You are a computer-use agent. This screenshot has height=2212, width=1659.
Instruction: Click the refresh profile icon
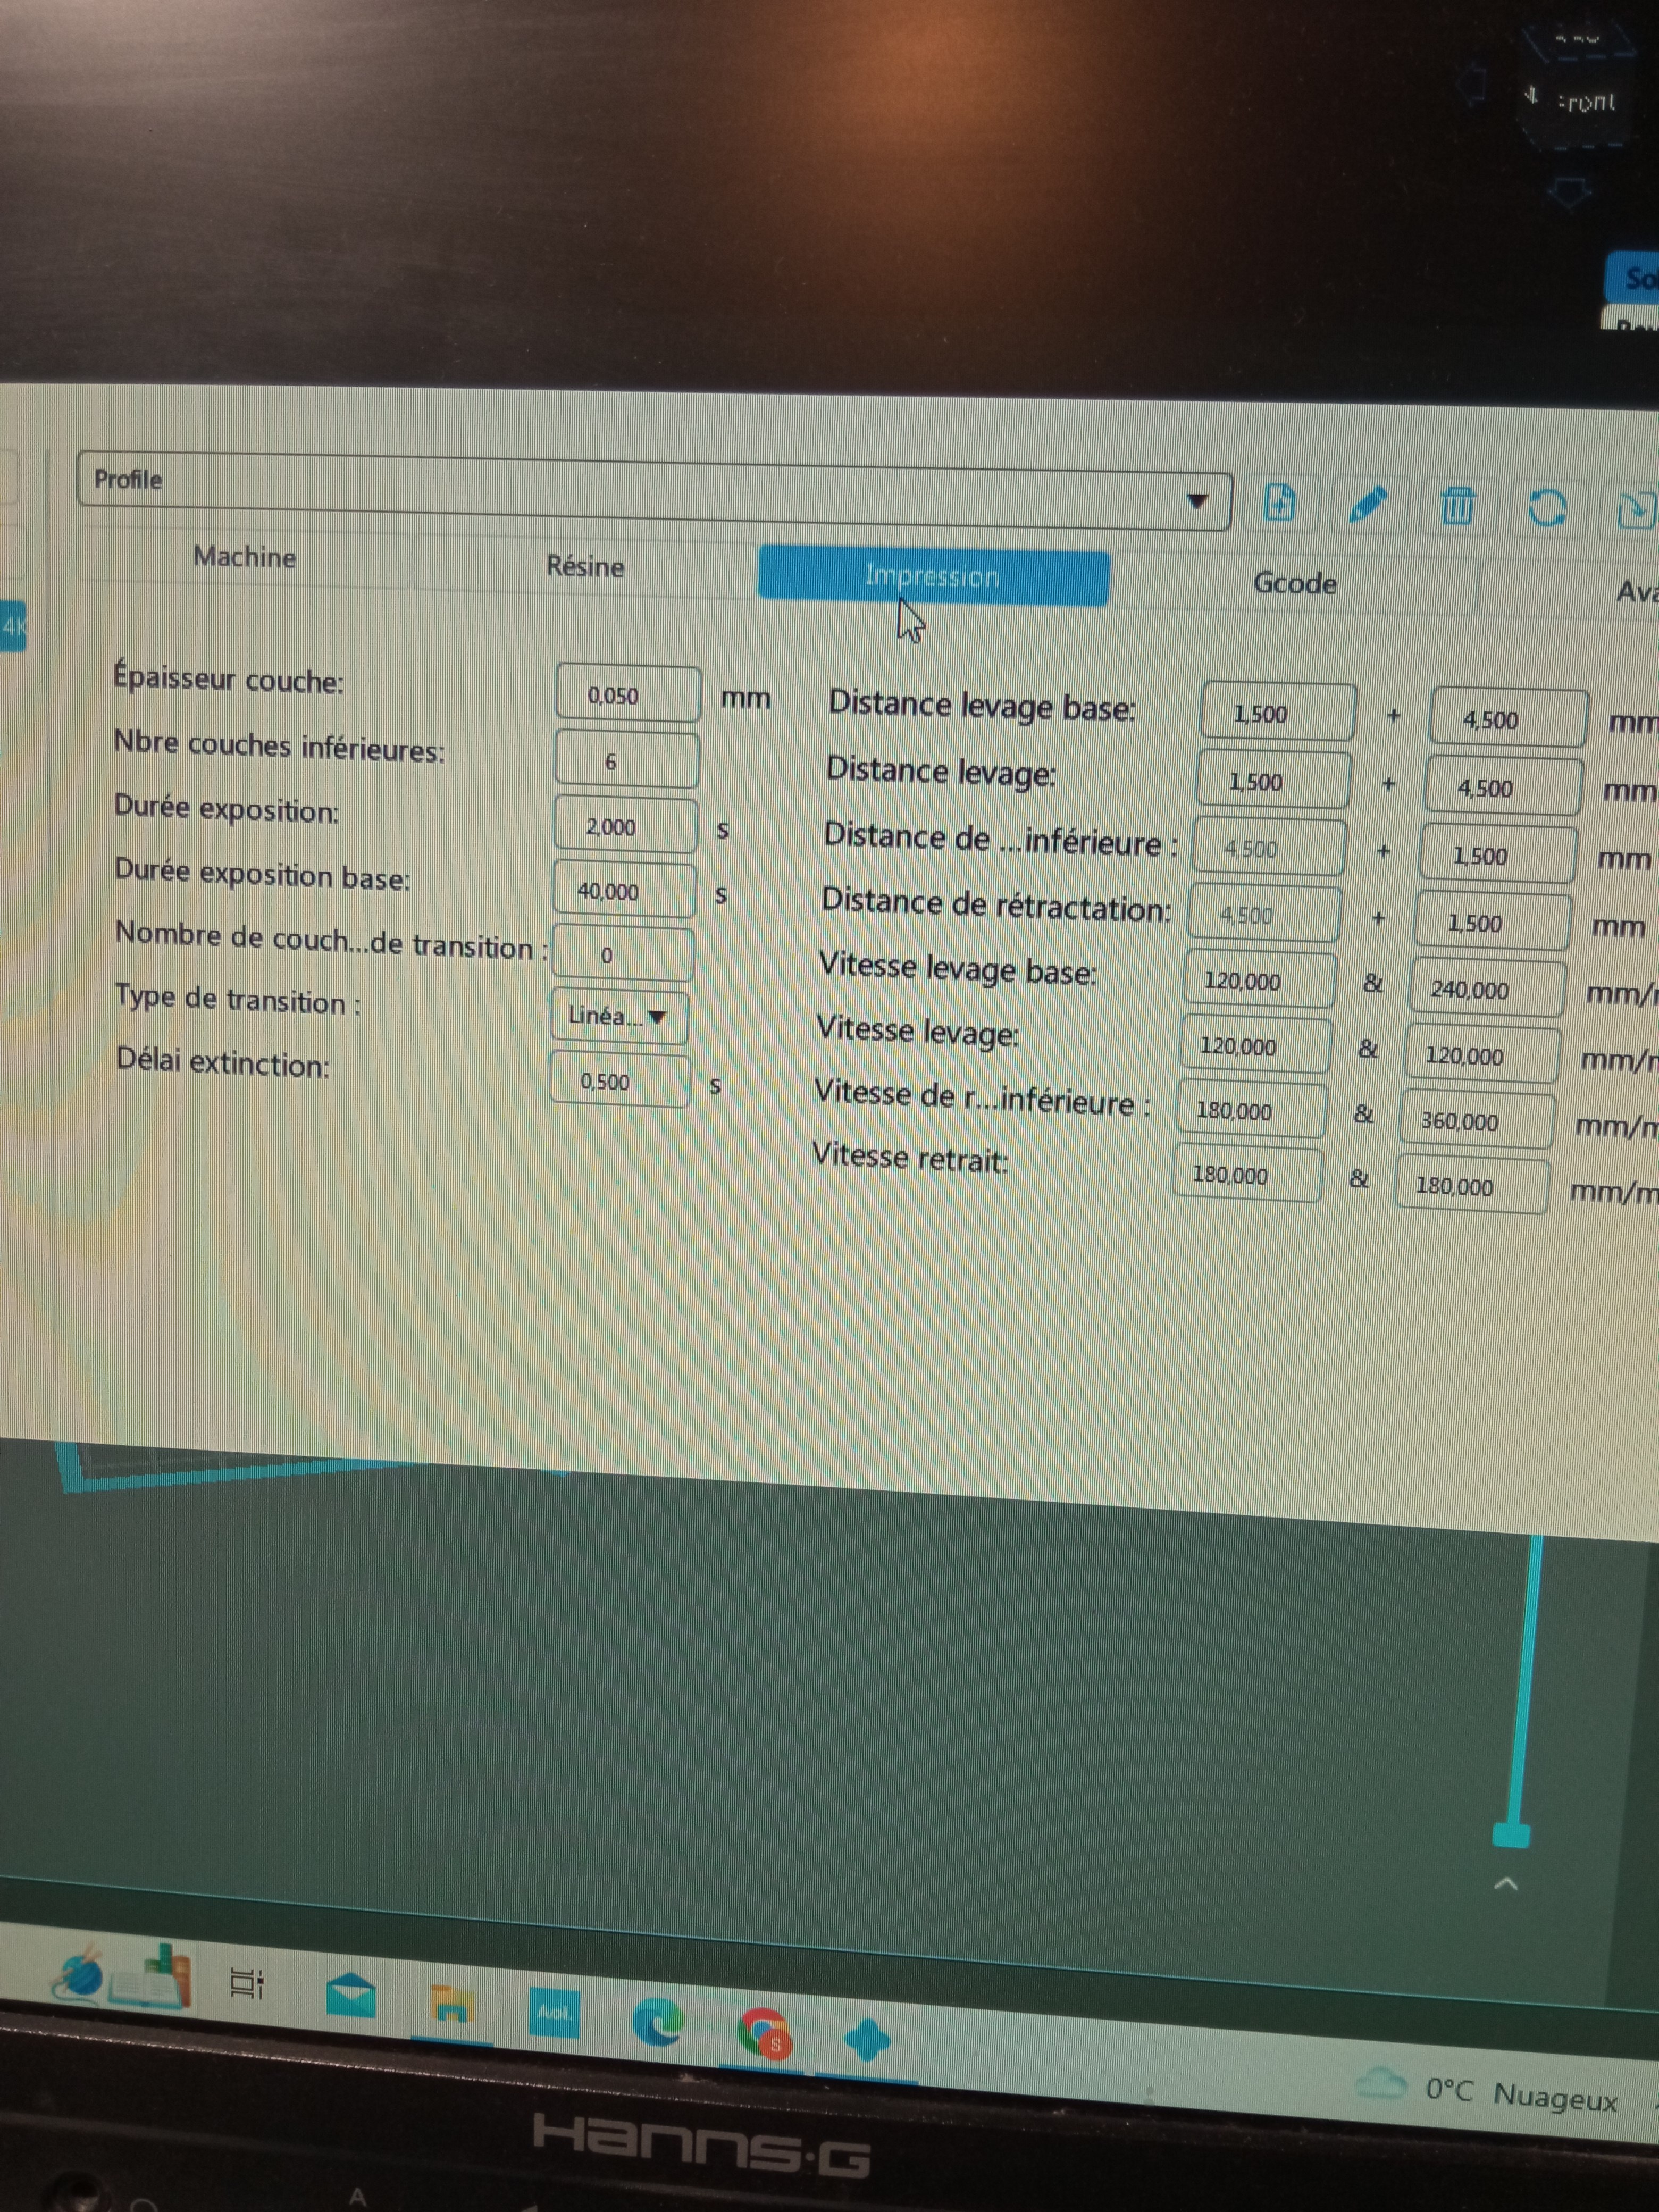[x=1547, y=507]
